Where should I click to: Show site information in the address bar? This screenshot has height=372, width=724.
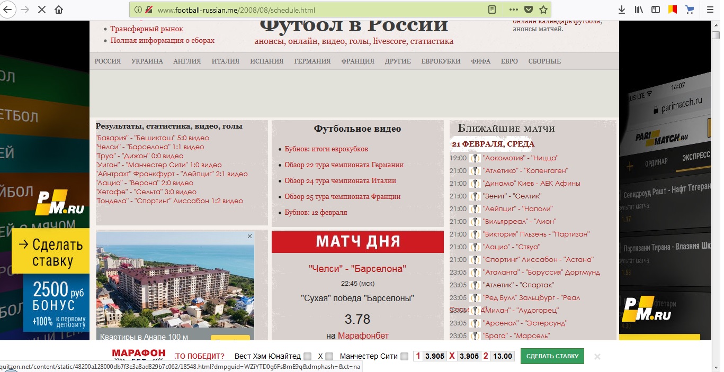click(x=138, y=10)
